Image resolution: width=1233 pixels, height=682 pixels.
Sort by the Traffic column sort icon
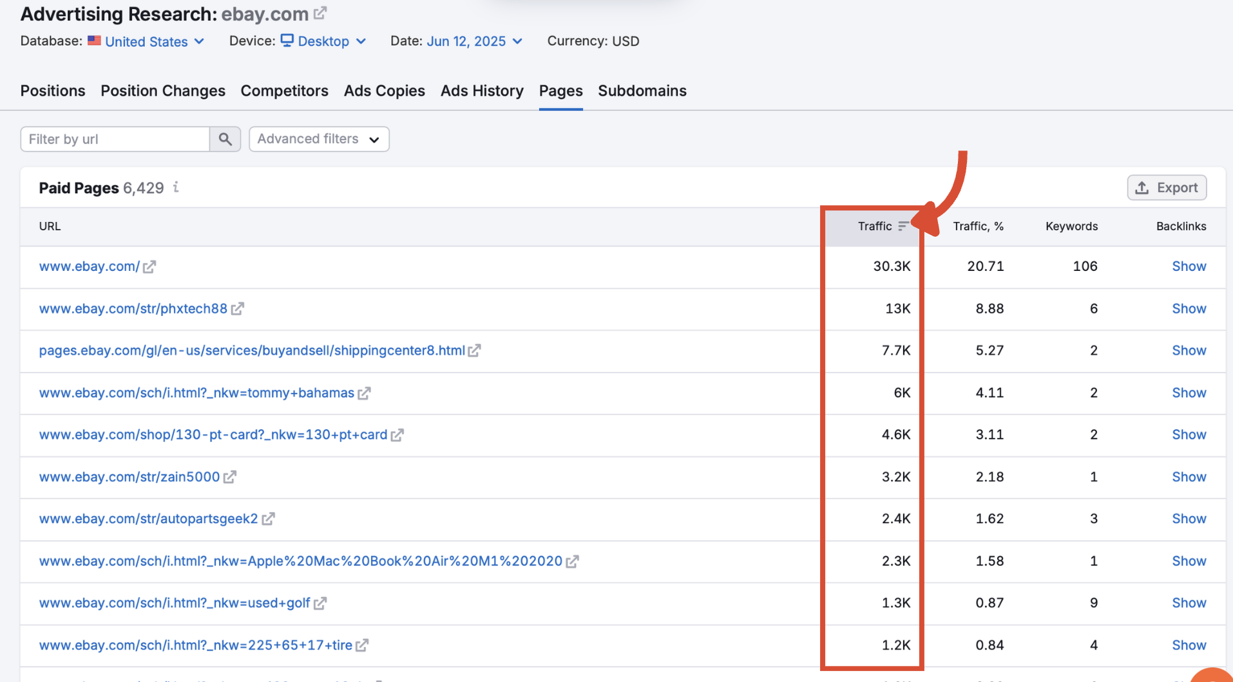pyautogui.click(x=904, y=226)
